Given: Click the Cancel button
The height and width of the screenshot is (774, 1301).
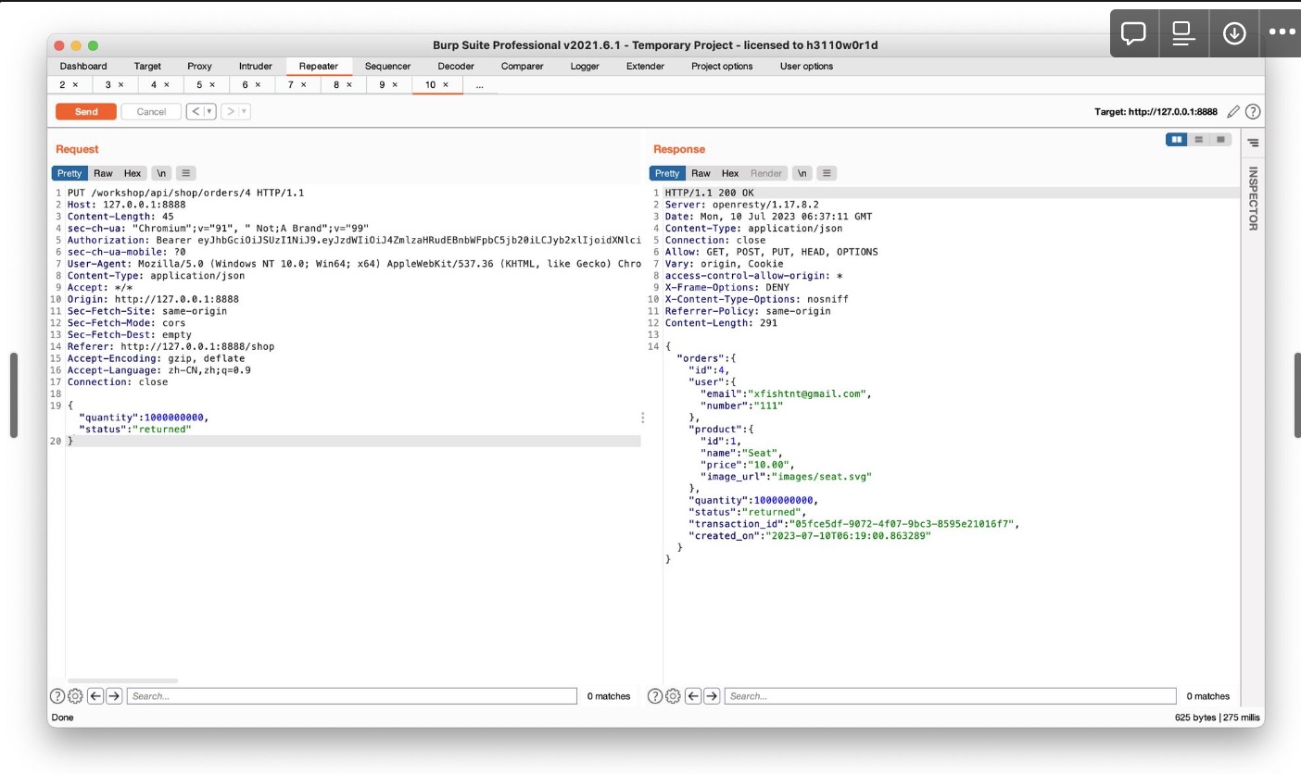Looking at the screenshot, I should (x=151, y=112).
